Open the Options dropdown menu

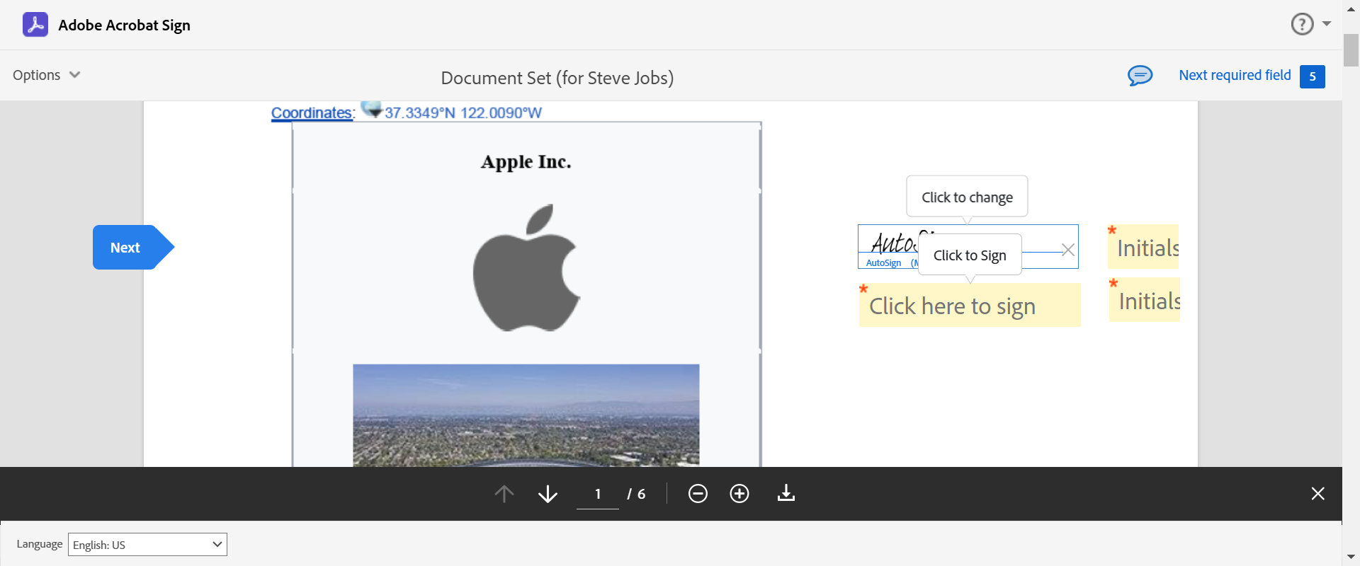(47, 75)
